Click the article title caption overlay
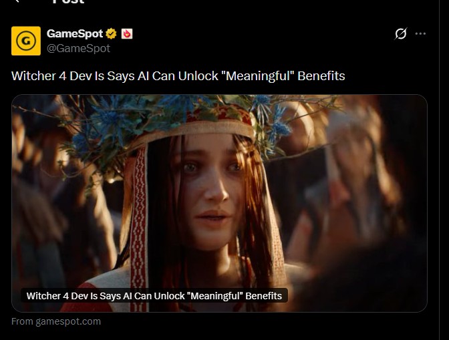The height and width of the screenshot is (340, 449). point(154,296)
